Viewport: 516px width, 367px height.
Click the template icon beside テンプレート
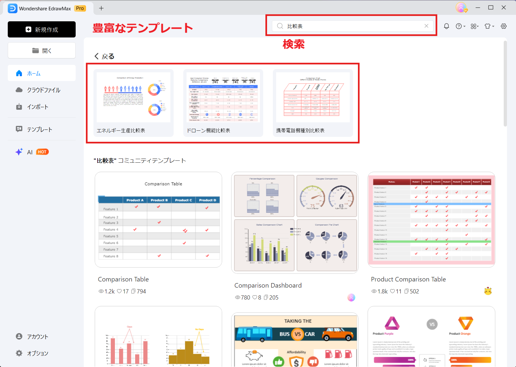(19, 129)
